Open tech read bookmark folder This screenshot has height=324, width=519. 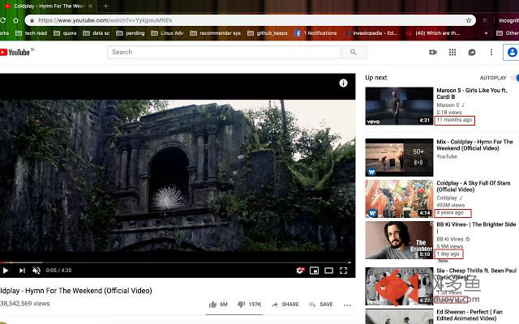click(x=32, y=33)
